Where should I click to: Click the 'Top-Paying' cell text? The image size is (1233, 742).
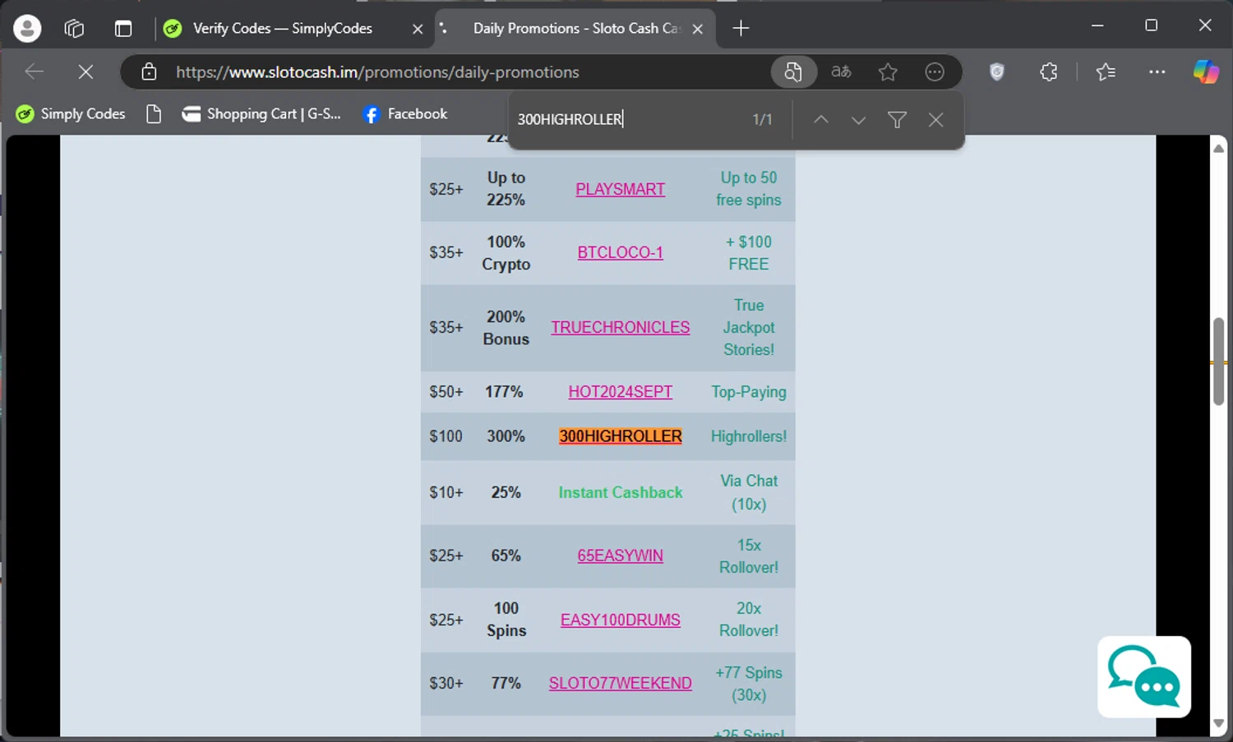click(x=749, y=393)
